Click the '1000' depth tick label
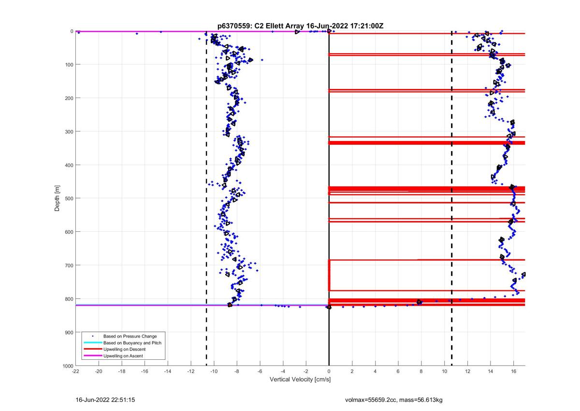Screen dimensions: 580x411 point(67,366)
